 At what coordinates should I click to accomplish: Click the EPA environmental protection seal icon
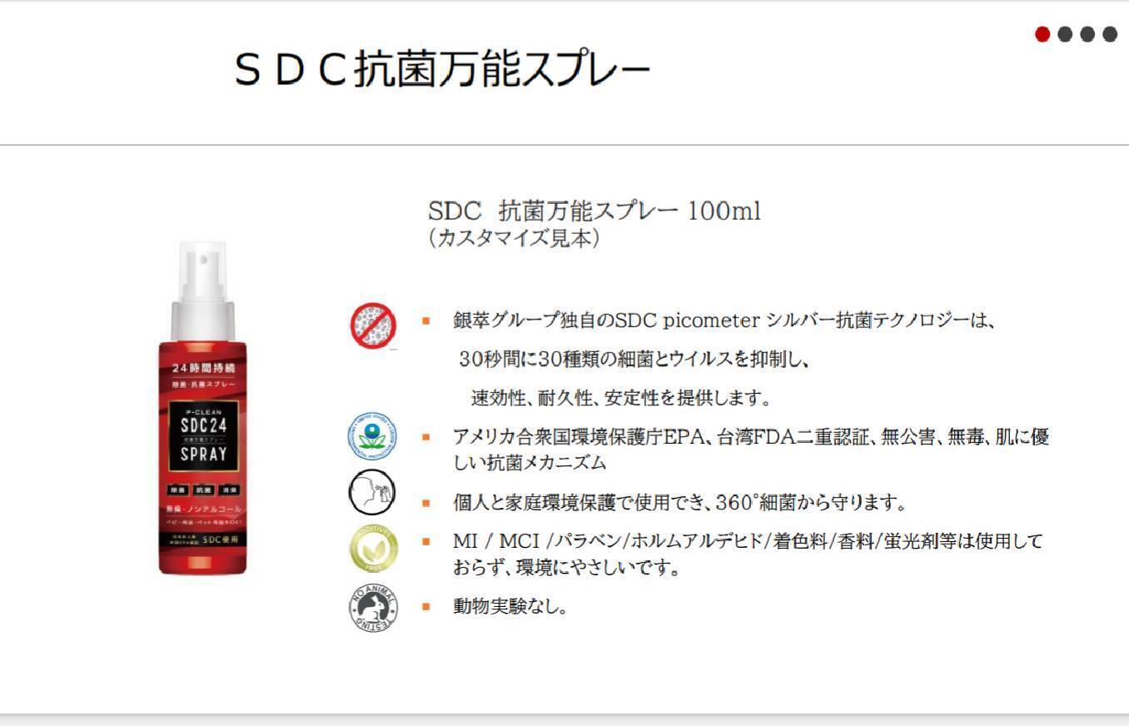tap(372, 438)
